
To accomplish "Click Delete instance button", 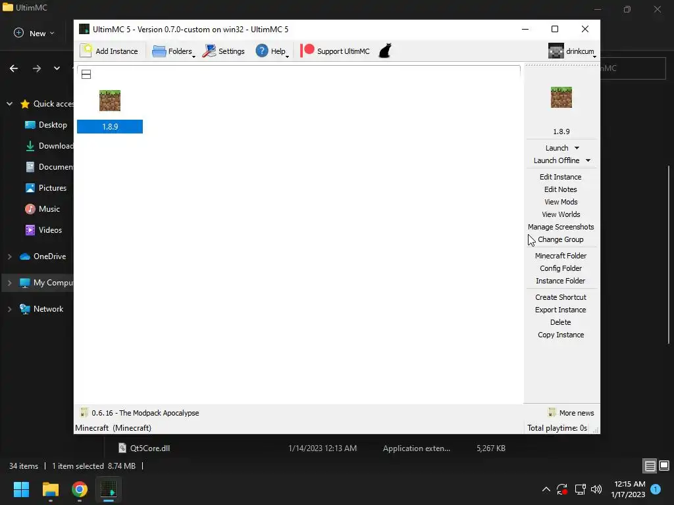I will pyautogui.click(x=561, y=322).
